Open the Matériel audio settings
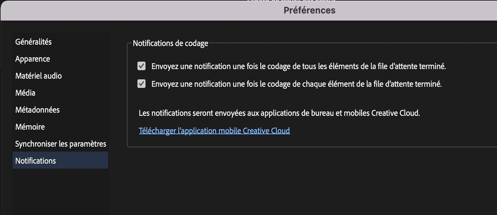497x215 pixels. (38, 76)
